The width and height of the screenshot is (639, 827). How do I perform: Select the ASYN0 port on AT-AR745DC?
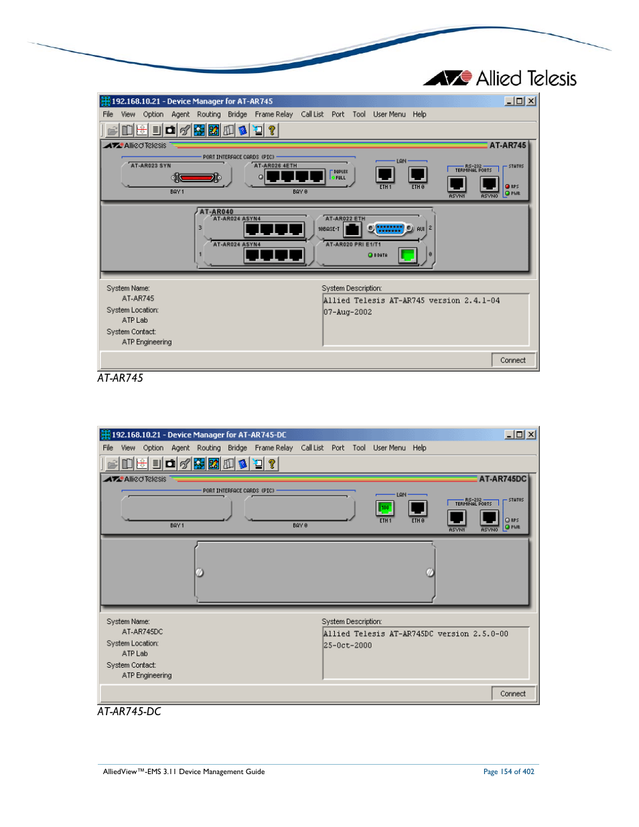[490, 517]
